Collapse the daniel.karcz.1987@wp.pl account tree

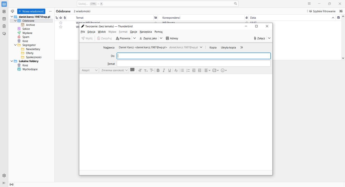[12, 17]
